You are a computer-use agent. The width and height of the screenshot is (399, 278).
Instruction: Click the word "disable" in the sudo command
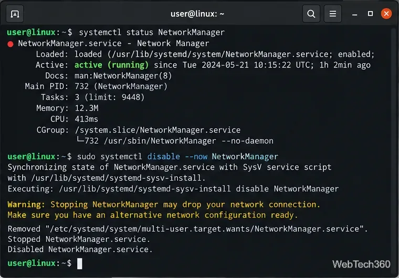tap(164, 157)
